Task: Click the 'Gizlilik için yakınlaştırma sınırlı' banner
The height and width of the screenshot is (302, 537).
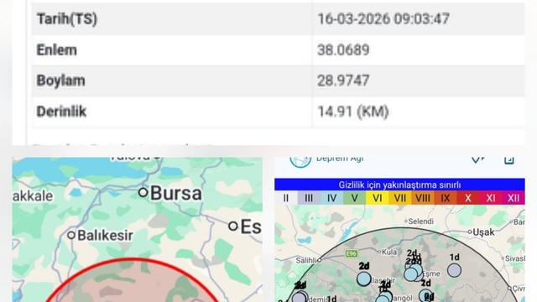Action: [x=399, y=185]
